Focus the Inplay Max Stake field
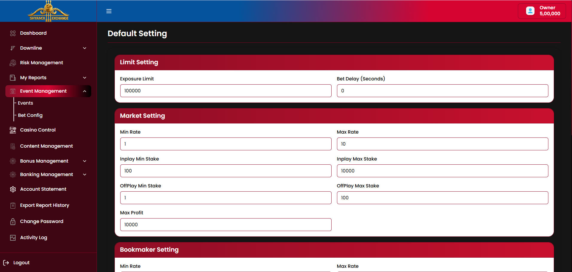572x272 pixels. 443,171
